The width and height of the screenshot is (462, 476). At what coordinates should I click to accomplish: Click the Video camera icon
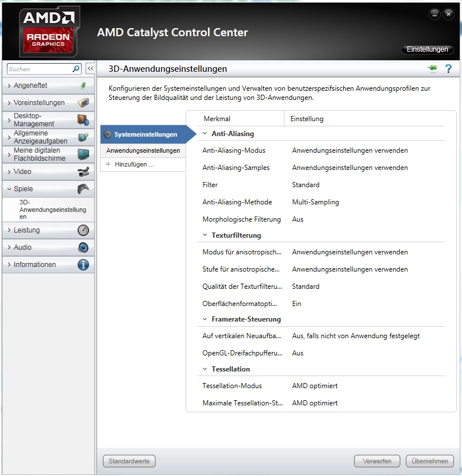[83, 172]
